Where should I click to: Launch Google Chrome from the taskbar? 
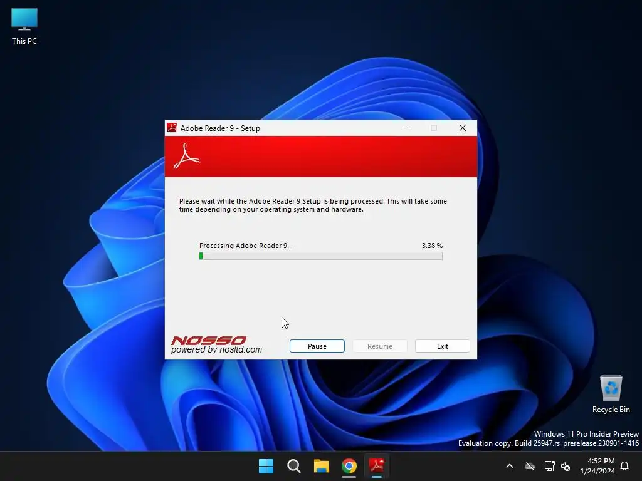(349, 466)
